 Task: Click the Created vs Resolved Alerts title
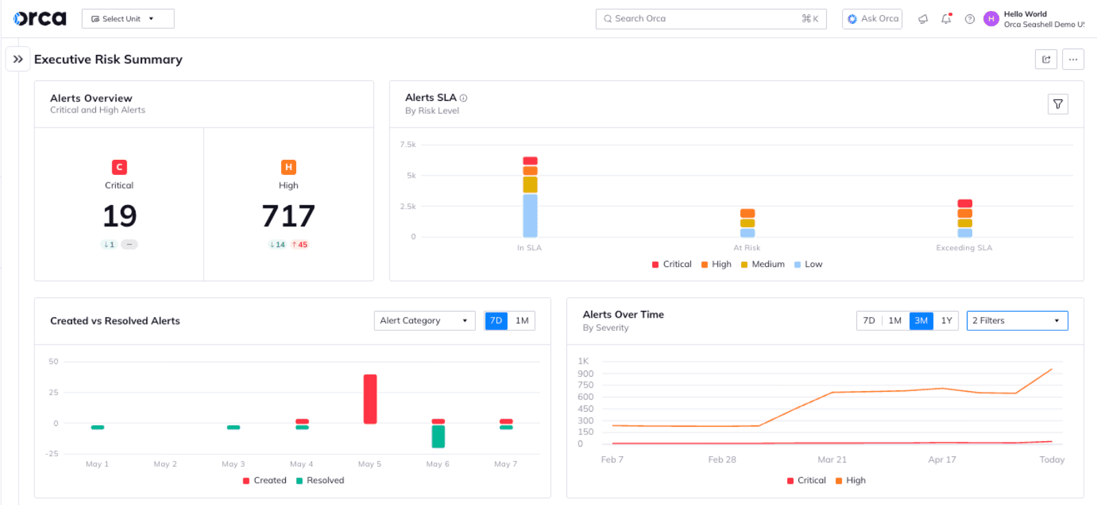[115, 320]
